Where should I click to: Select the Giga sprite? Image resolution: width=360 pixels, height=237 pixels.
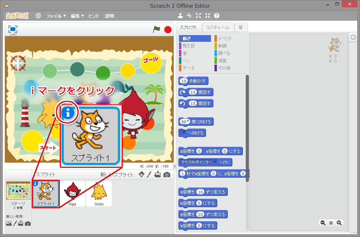tap(72, 194)
